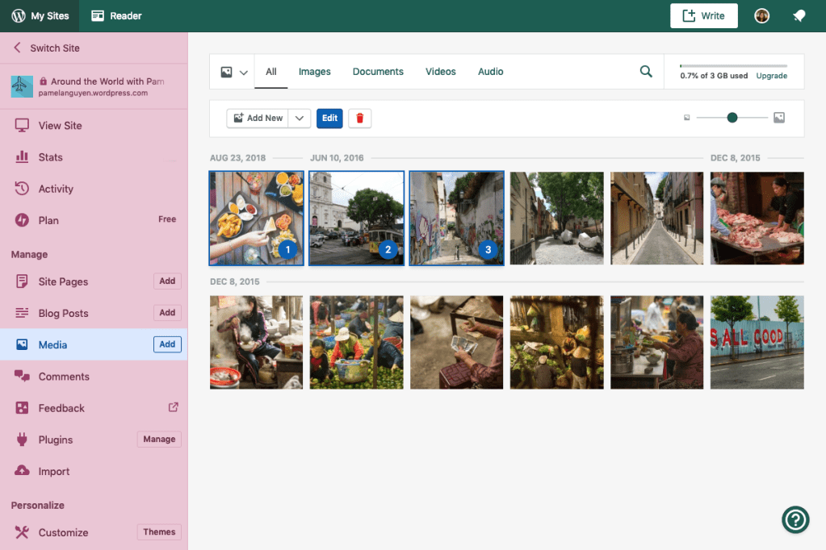The image size is (826, 550).
Task: Open the help question mark icon
Action: (795, 519)
